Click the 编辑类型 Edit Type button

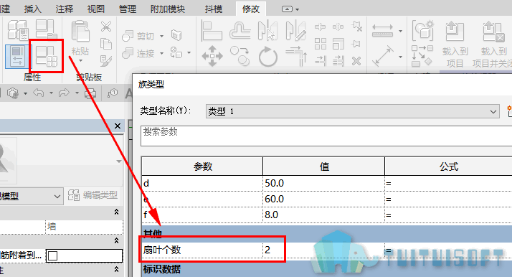tap(93, 195)
